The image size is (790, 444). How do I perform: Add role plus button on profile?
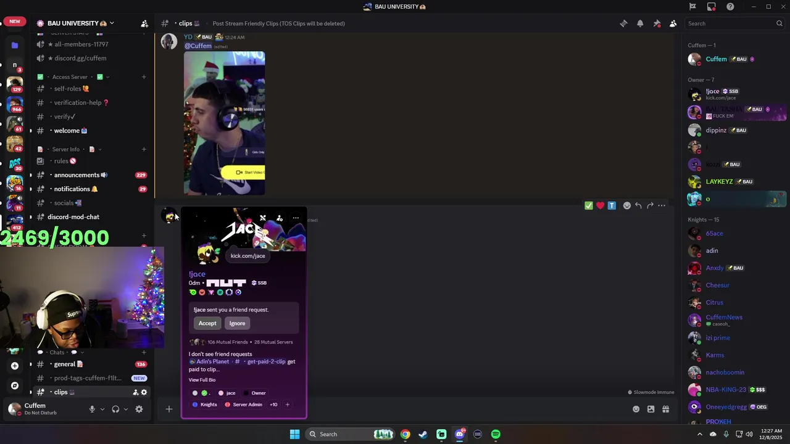click(x=287, y=405)
